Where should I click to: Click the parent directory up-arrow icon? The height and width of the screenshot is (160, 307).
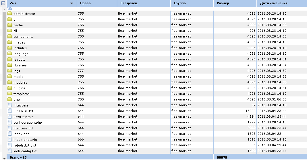click(x=10, y=9)
